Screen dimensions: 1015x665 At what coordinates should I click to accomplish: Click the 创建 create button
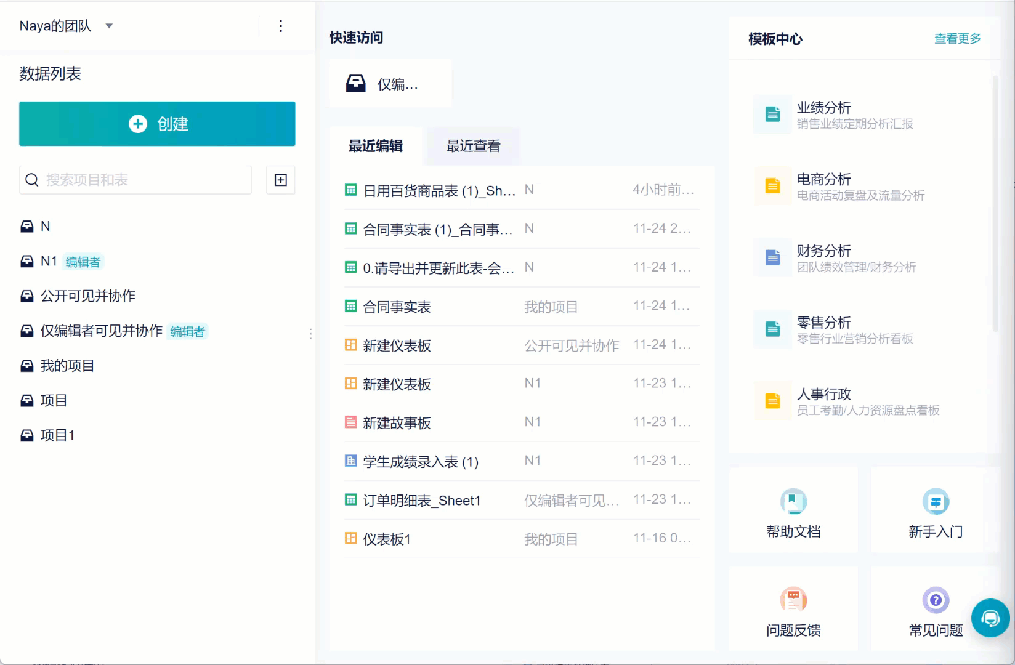pos(157,124)
